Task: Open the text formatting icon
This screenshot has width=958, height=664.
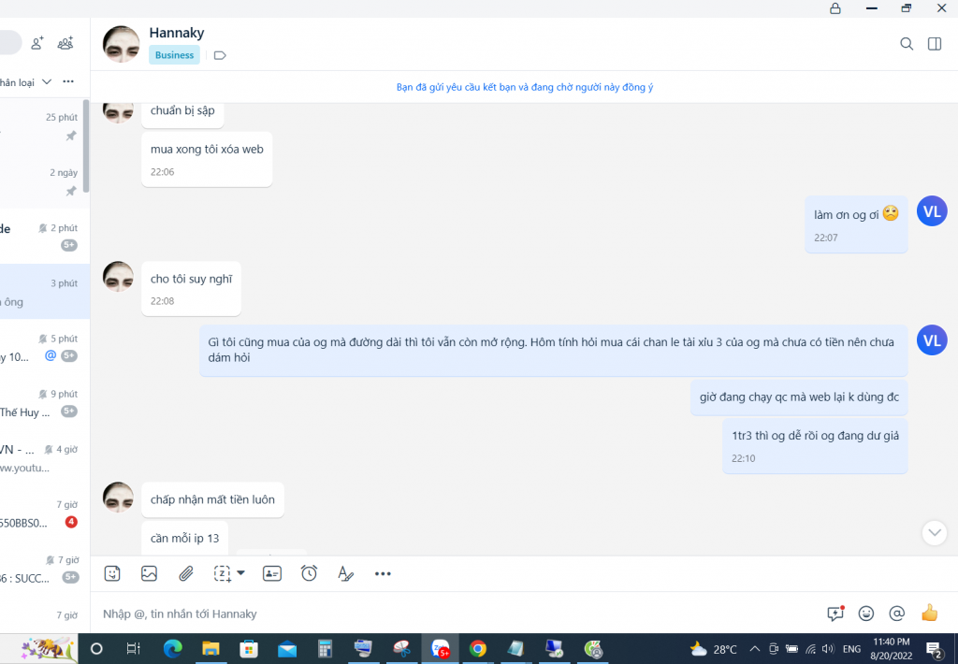Action: pyautogui.click(x=345, y=573)
